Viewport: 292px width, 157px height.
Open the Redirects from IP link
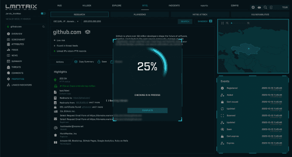[82, 102]
